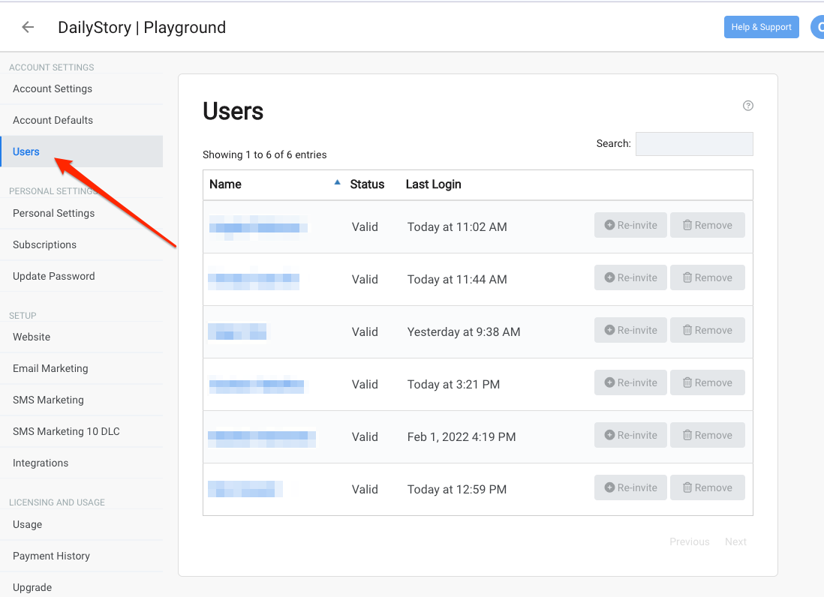Click the 'Feb 1, 2022 4:19 PM' cell
Viewport: 824px width, 597px height.
point(462,436)
